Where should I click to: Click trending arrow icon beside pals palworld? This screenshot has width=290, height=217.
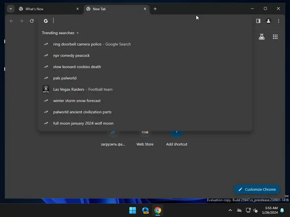(x=46, y=78)
